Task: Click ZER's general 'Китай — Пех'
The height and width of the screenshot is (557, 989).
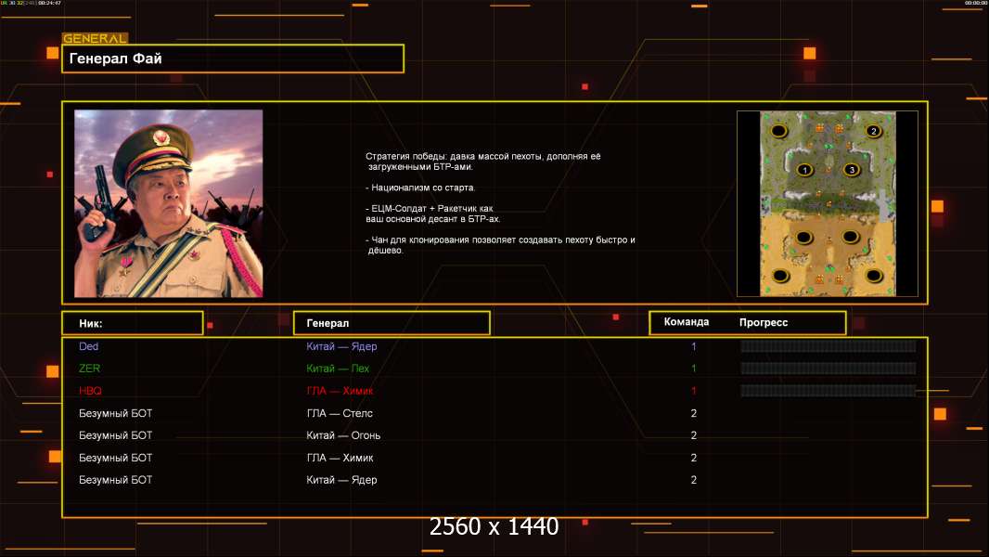Action: coord(338,369)
